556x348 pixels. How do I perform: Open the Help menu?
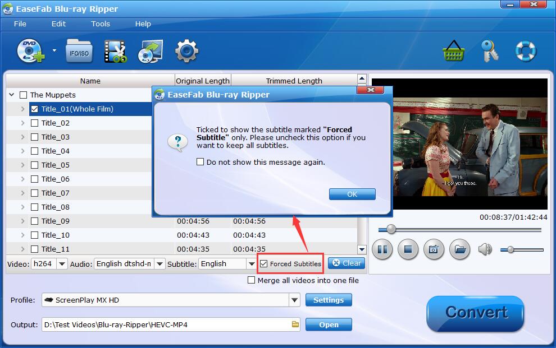coord(143,24)
